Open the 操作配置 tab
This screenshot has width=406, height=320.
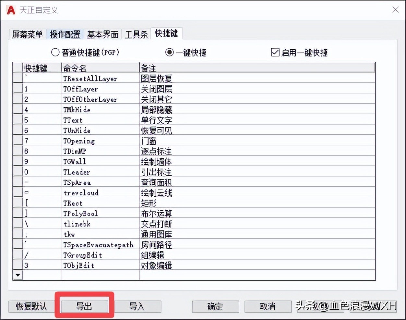65,34
